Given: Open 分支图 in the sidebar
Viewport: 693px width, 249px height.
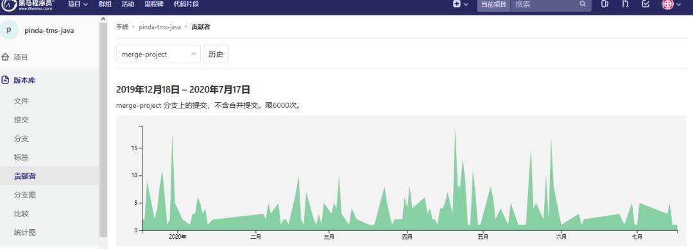Looking at the screenshot, I should (x=25, y=195).
